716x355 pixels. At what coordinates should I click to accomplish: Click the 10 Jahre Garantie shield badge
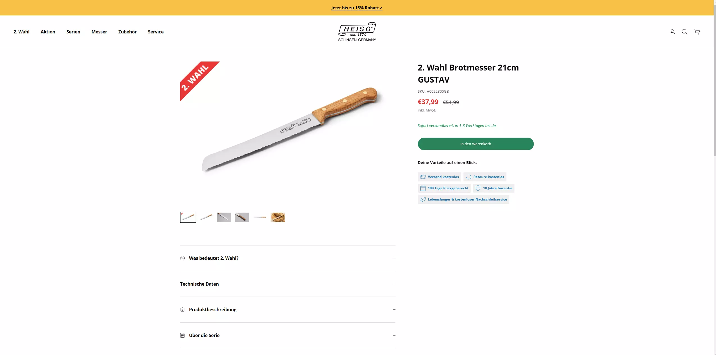point(493,188)
